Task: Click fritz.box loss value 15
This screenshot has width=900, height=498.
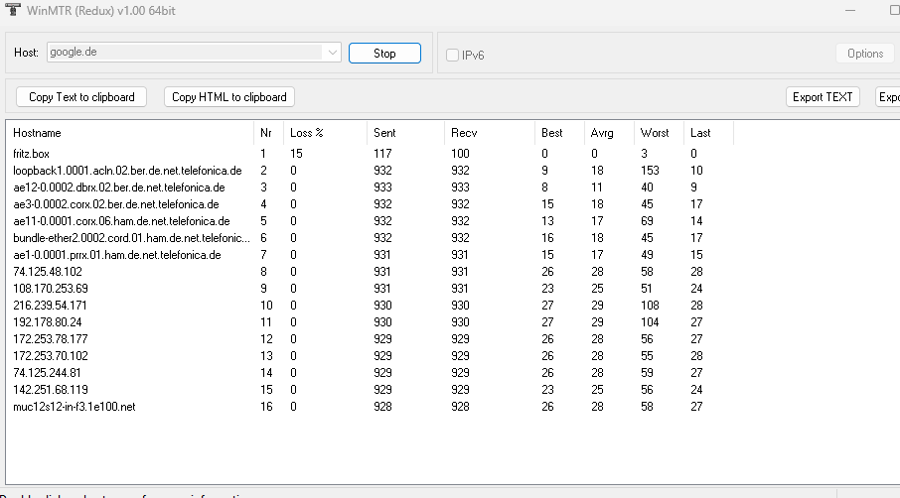Action: tap(296, 154)
